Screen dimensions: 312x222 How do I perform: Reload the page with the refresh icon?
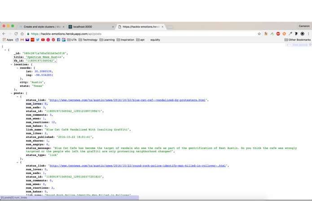(x=16, y=34)
